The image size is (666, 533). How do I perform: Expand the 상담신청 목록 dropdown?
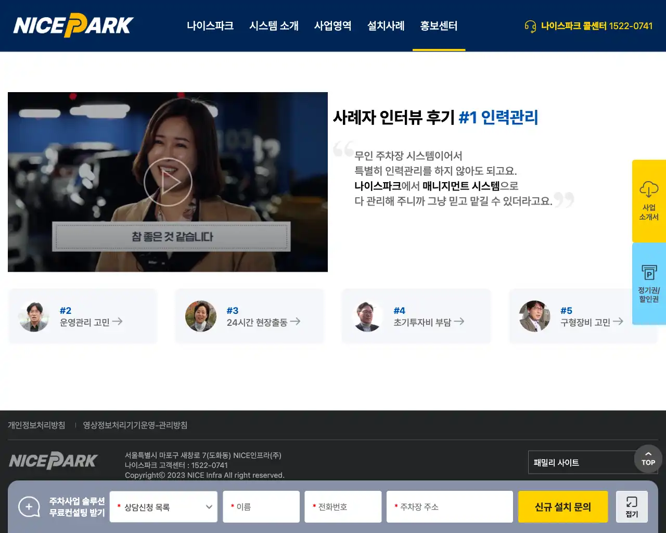[x=163, y=506]
